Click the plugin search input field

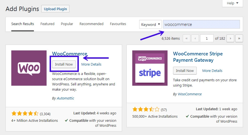pos(201,25)
